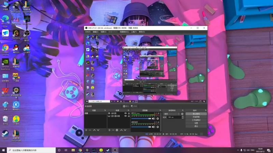Click the desktop audio volume slider
This screenshot has width=273, height=153.
[x=141, y=127]
